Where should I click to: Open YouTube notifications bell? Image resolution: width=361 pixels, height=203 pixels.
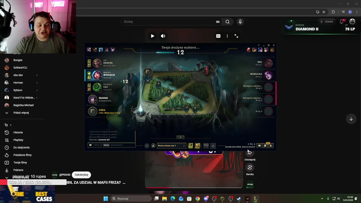[x=342, y=22]
